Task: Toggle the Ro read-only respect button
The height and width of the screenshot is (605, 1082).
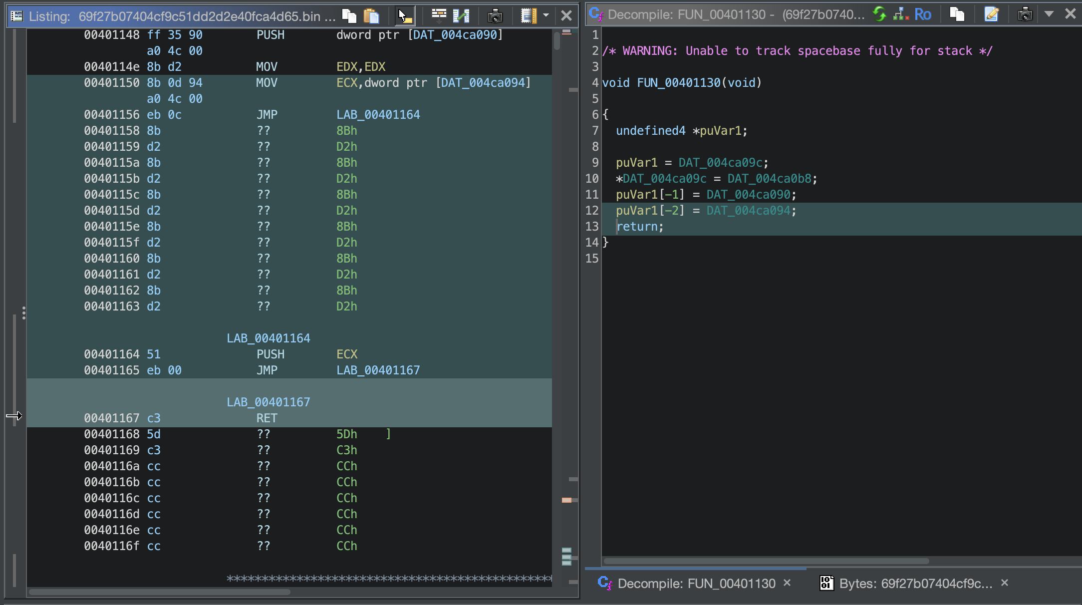Action: tap(923, 14)
